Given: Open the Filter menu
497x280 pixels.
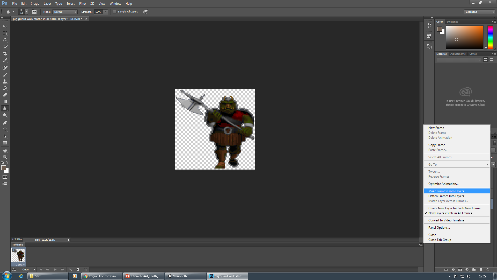Looking at the screenshot, I should pyautogui.click(x=82, y=4).
